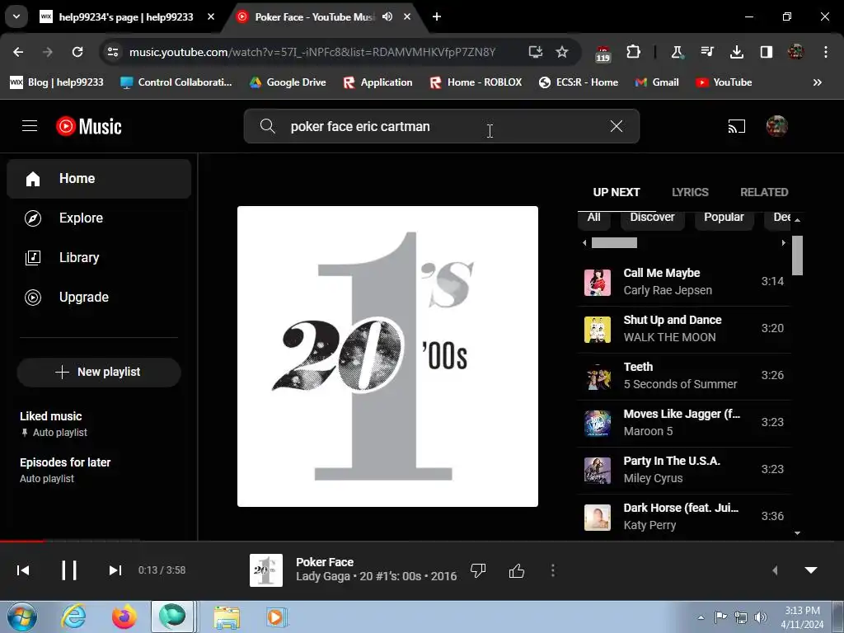844x633 pixels.
Task: Open Episodes for later playlist
Action: 99,470
